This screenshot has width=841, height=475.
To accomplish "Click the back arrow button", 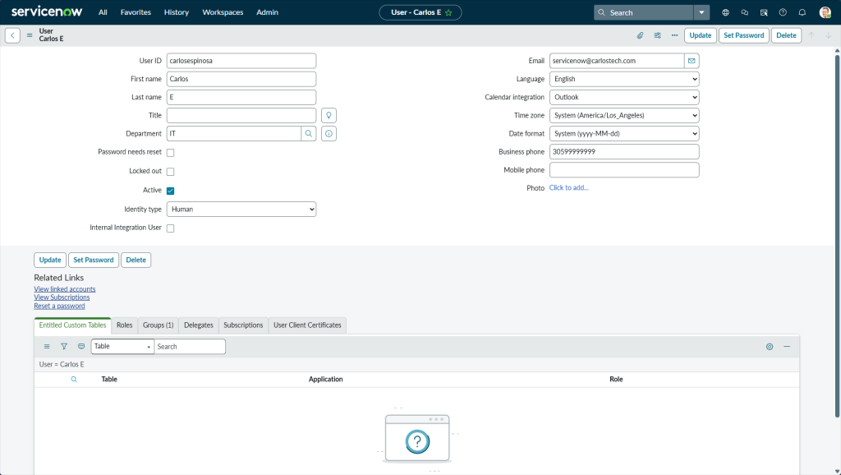I will tap(12, 35).
